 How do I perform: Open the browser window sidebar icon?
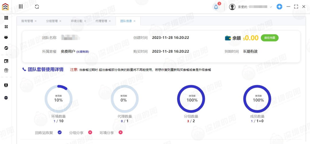click(x=6, y=61)
